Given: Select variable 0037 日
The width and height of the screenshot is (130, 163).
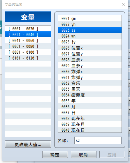Looking at the screenshot, I should coord(90,112).
